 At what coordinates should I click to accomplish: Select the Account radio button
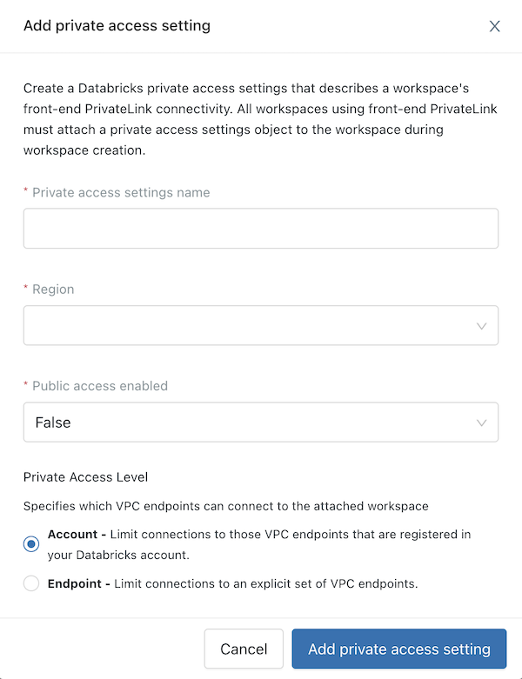coord(31,544)
